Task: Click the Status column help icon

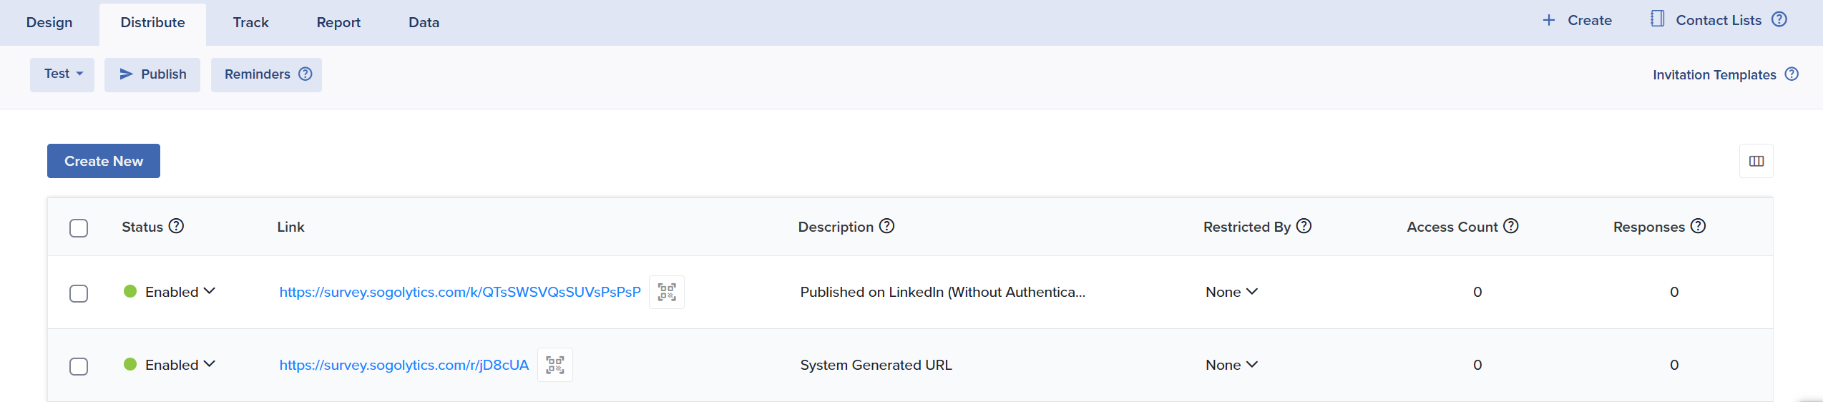Action: click(x=176, y=226)
